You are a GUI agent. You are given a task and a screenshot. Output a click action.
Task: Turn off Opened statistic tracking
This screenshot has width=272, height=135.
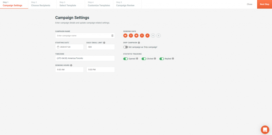126,59
